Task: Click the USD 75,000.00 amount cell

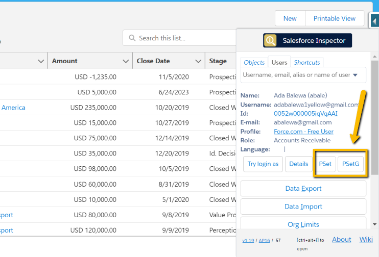Action: click(95, 138)
